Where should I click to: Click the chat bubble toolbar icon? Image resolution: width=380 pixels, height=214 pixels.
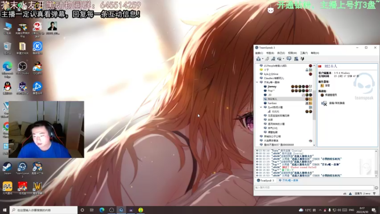(289, 58)
